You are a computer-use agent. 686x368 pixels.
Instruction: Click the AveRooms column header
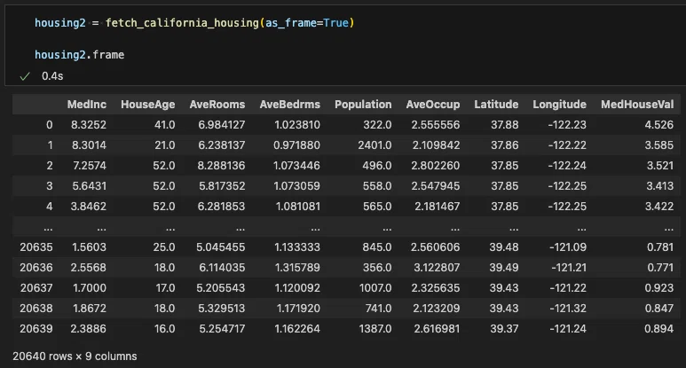[217, 105]
